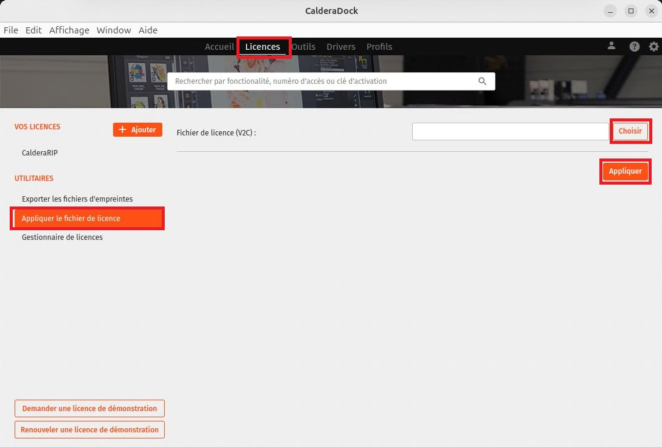Click Demander une licence de démonstration
The height and width of the screenshot is (447, 662).
(89, 409)
